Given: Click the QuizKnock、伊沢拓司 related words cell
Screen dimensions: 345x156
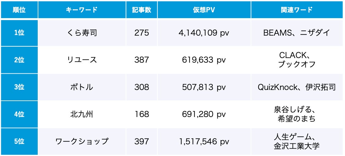Looking at the screenshot, I should coord(297,87).
